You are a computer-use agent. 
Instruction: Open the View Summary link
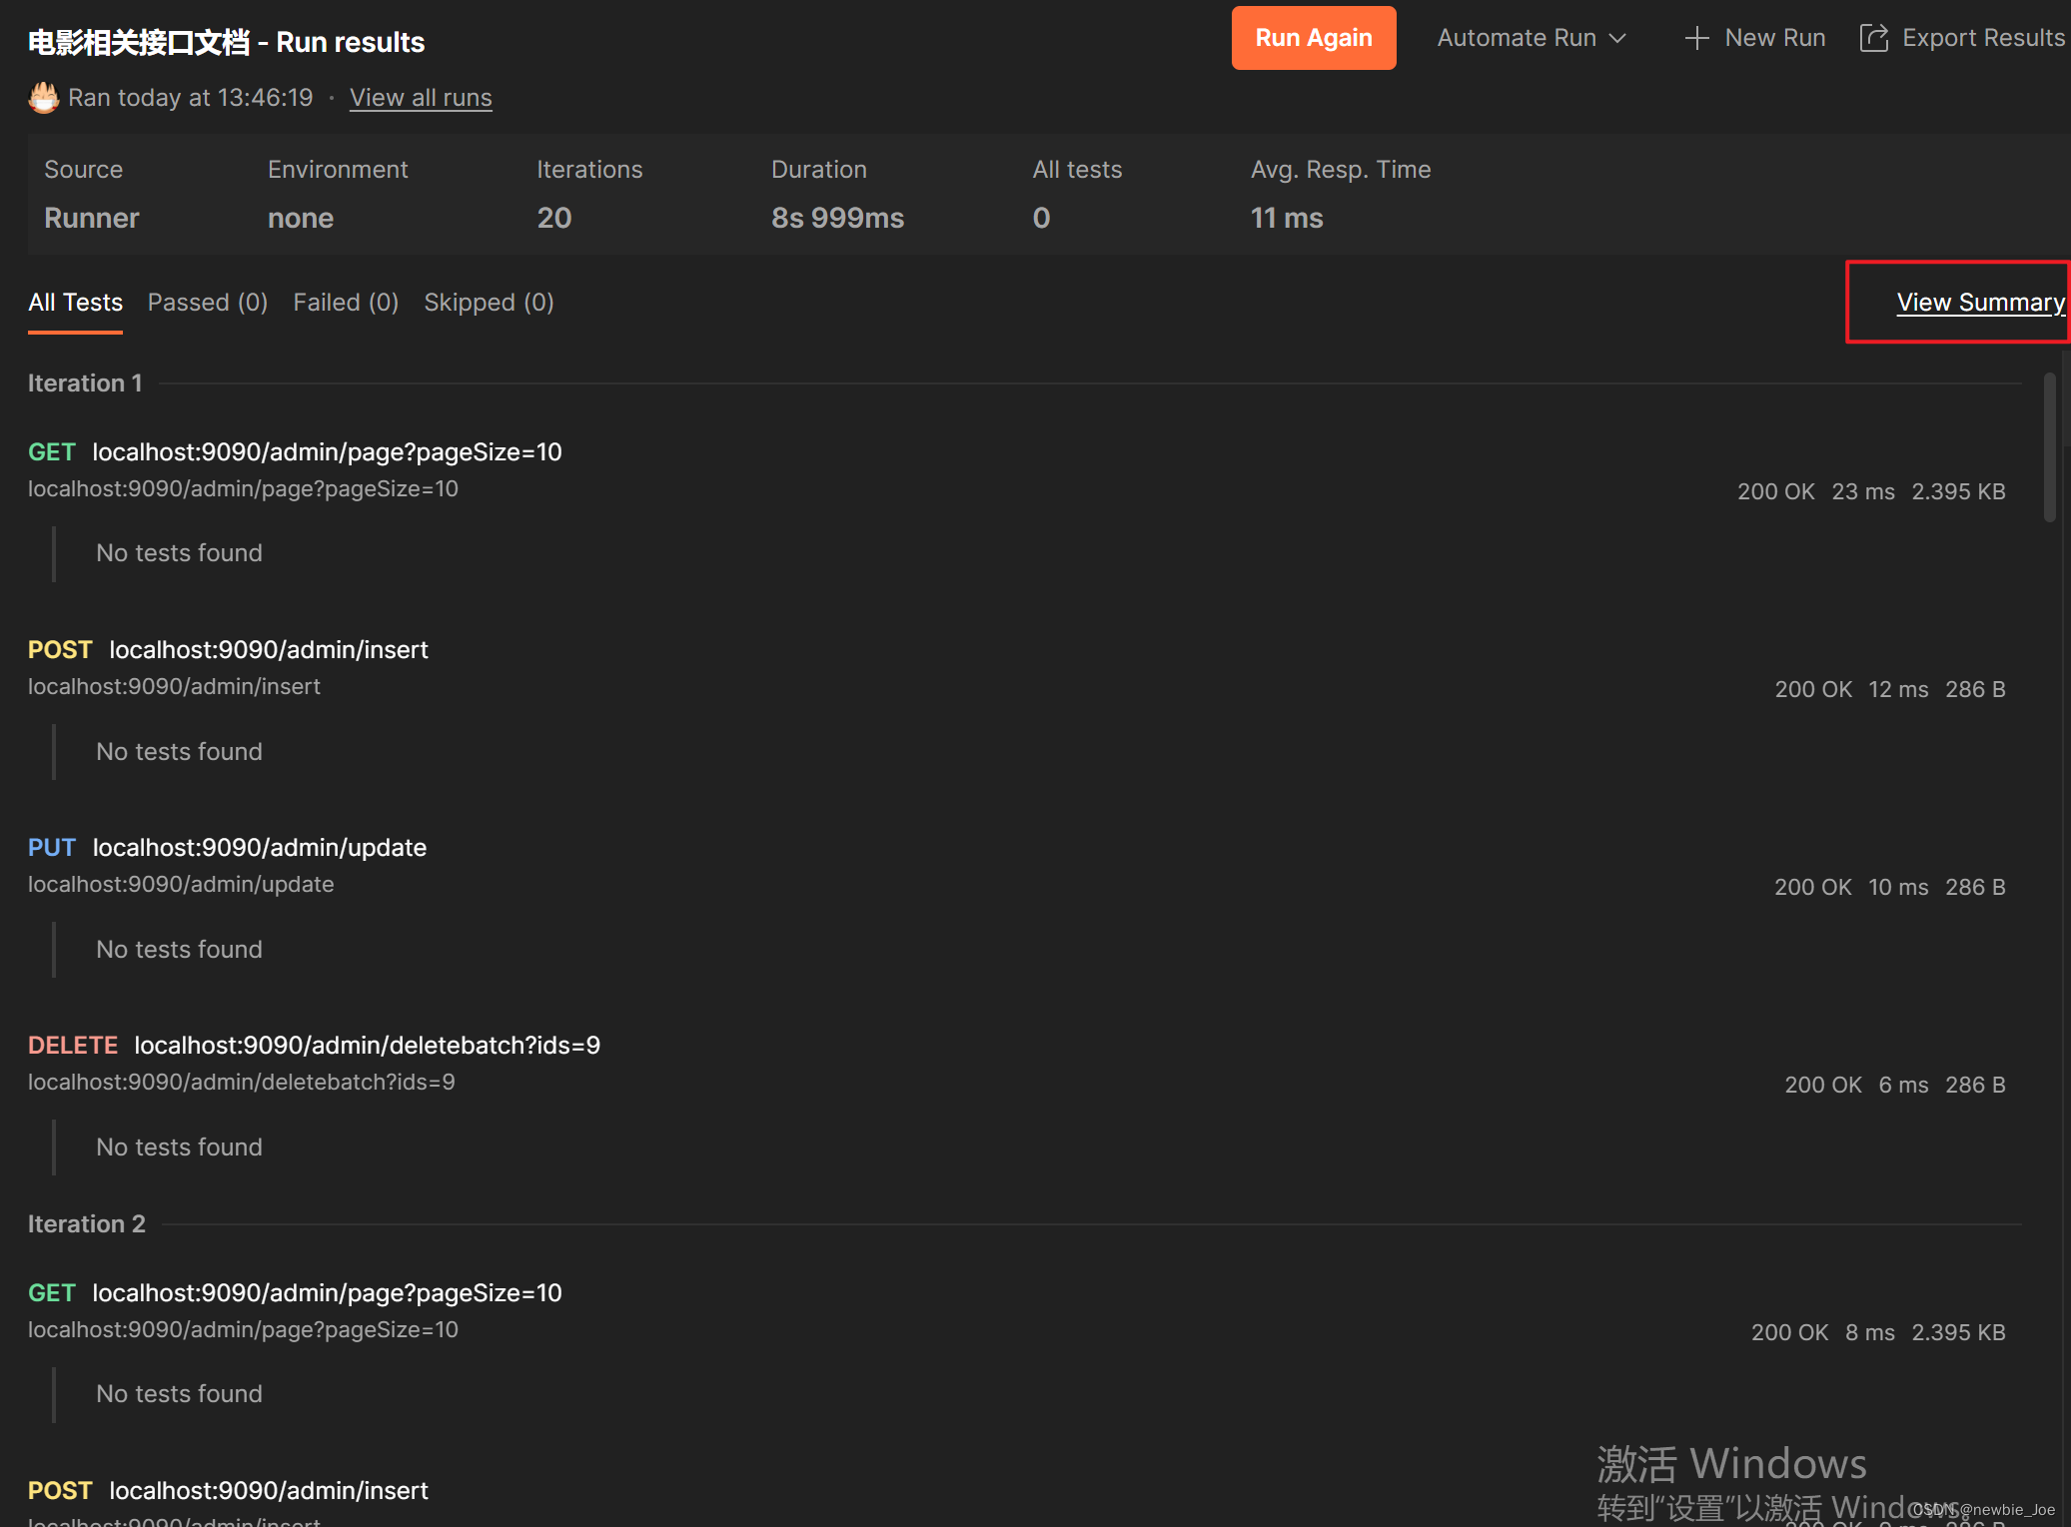click(1979, 303)
